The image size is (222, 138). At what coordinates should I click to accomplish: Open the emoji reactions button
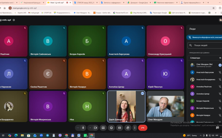click(112, 128)
